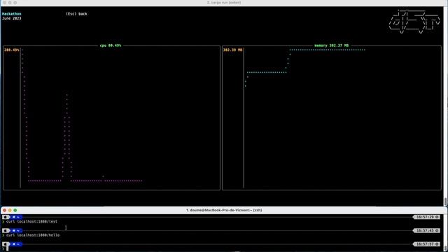Click the '16:57:57' prompt timestamp
The image size is (448, 252).
pyautogui.click(x=426, y=244)
